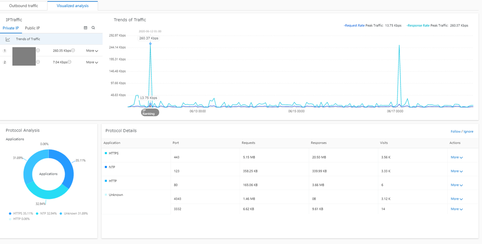482x244 pixels.
Task: Click the Follow / Ignore link
Action: [462, 131]
